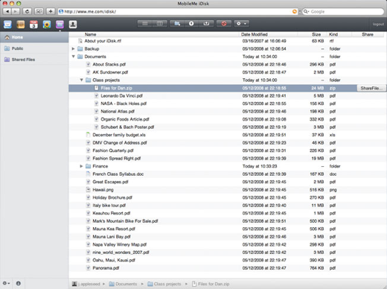Collapse the Documents folder disclosure triangle
The width and height of the screenshot is (387, 289).
tap(73, 57)
